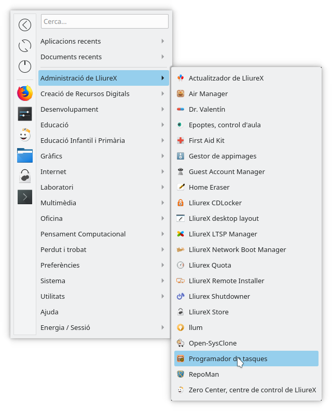Open Zero Center smiley favorite icon
The height and width of the screenshot is (411, 332).
pos(25,135)
